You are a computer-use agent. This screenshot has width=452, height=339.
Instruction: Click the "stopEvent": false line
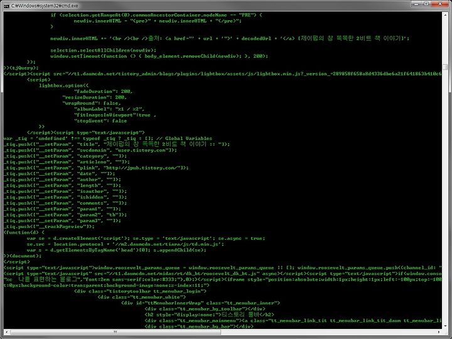(100, 121)
